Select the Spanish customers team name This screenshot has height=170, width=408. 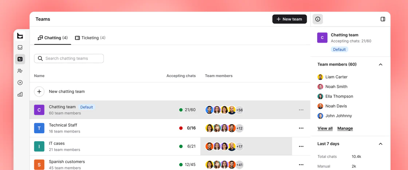tap(67, 161)
